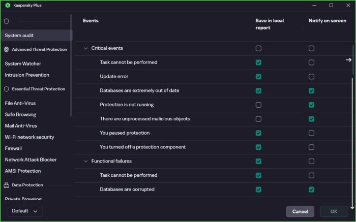Click the events list vertical scrollbar

(x=352, y=137)
